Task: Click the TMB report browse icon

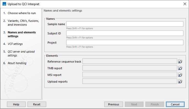Action: [x=180, y=68]
